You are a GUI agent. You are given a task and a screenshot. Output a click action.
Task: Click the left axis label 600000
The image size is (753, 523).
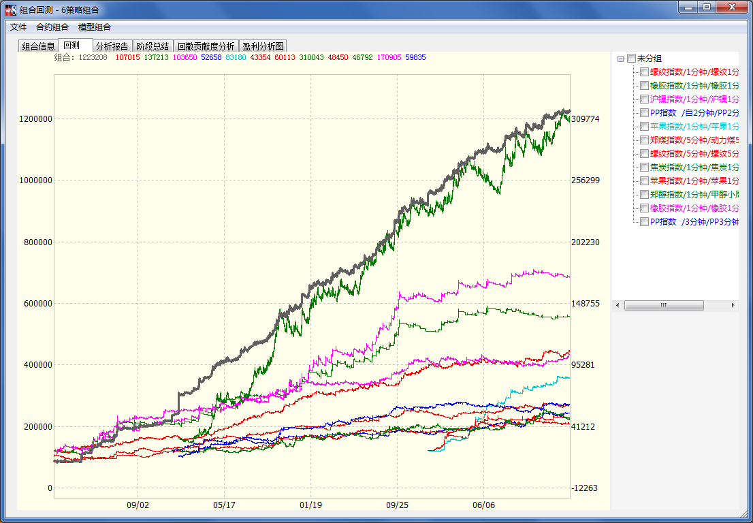point(38,304)
